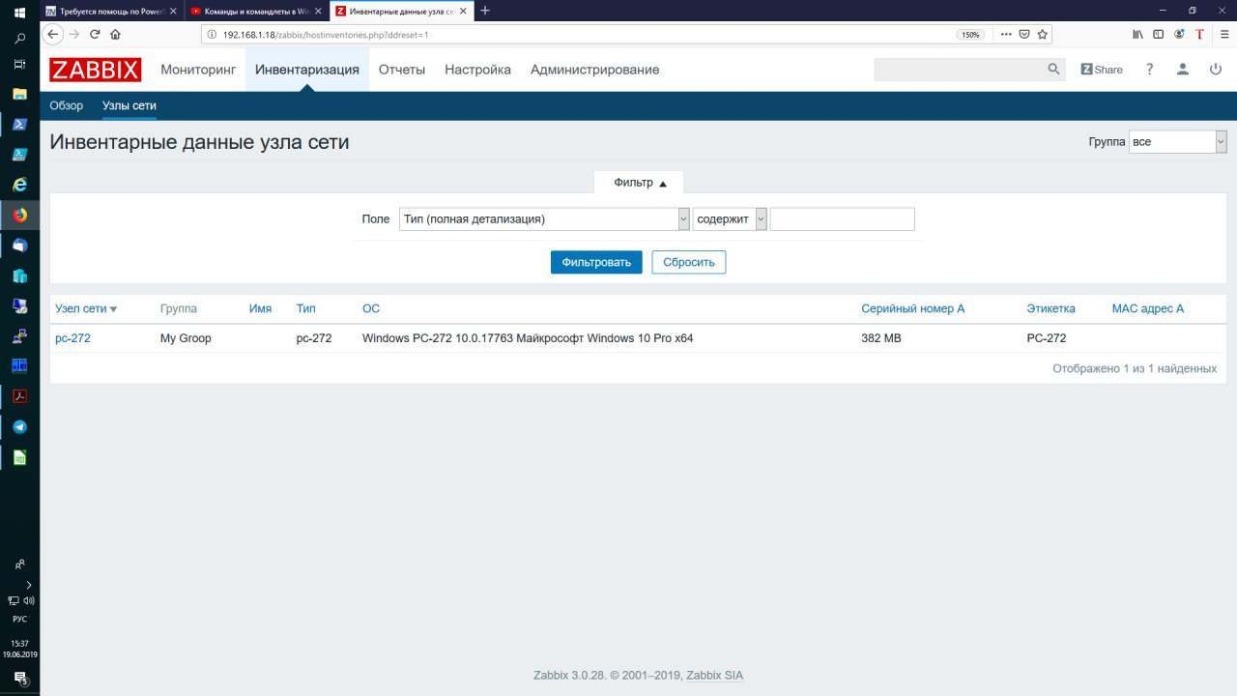Screen dimensions: 1237x696
Task: Go back with the browser back arrow
Action: pyautogui.click(x=54, y=34)
